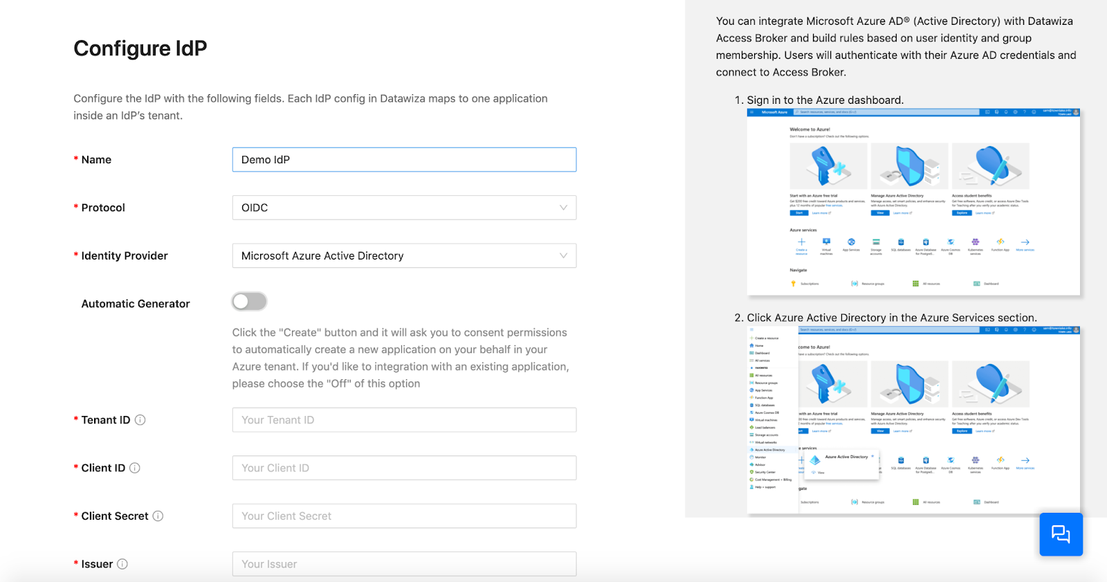Click the Tenant ID field label
Viewport: 1107px width, 582px height.
click(106, 420)
